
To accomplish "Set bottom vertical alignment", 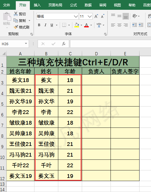I will [126, 16].
